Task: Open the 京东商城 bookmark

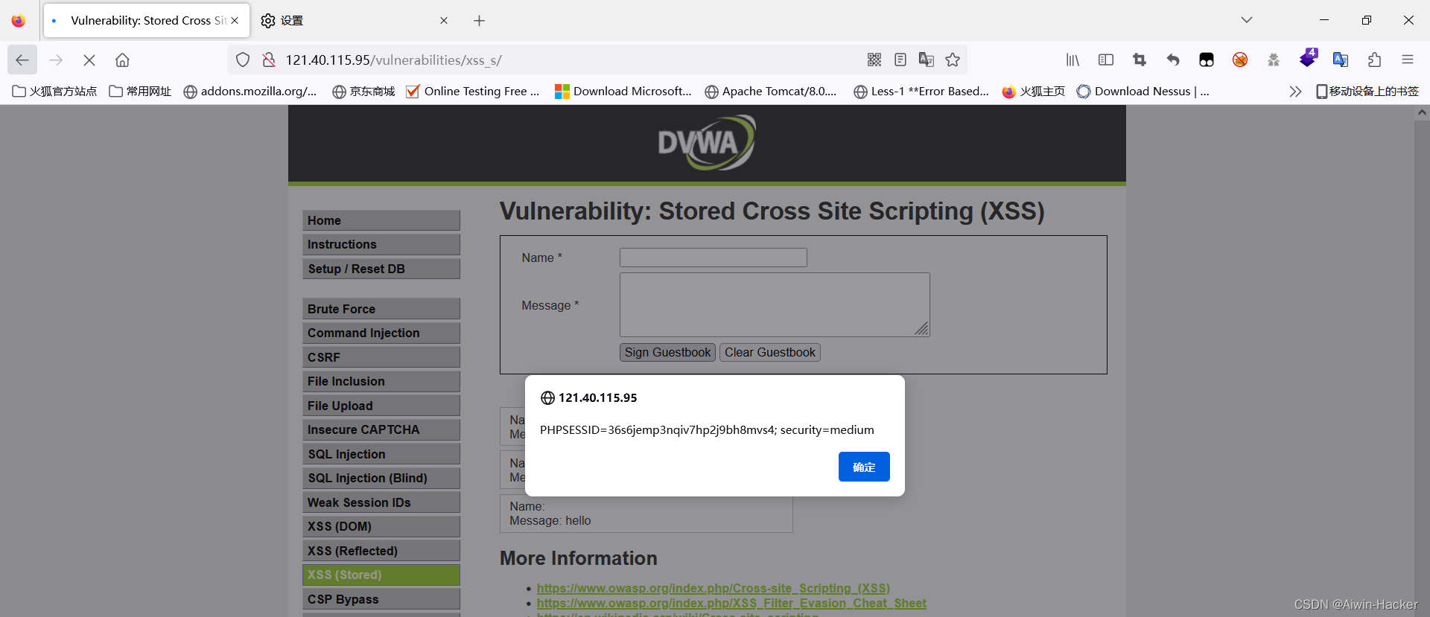Action: 363,92
